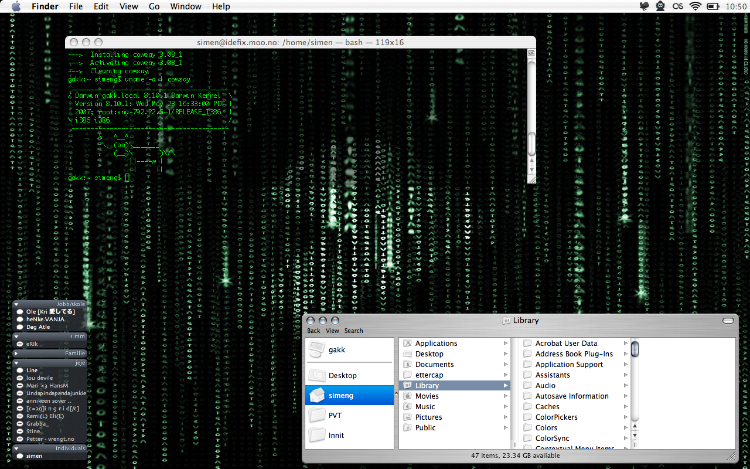The width and height of the screenshot is (750, 469).
Task: Click the Movies folder icon
Action: click(408, 396)
